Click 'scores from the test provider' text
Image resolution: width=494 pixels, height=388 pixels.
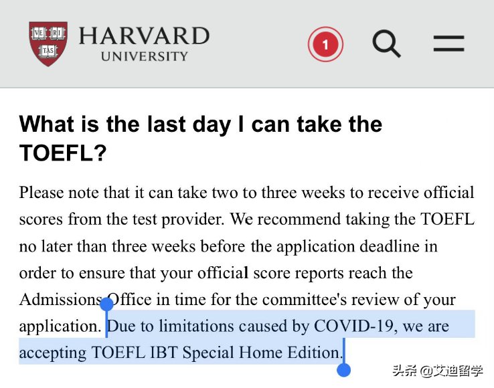[x=121, y=219]
